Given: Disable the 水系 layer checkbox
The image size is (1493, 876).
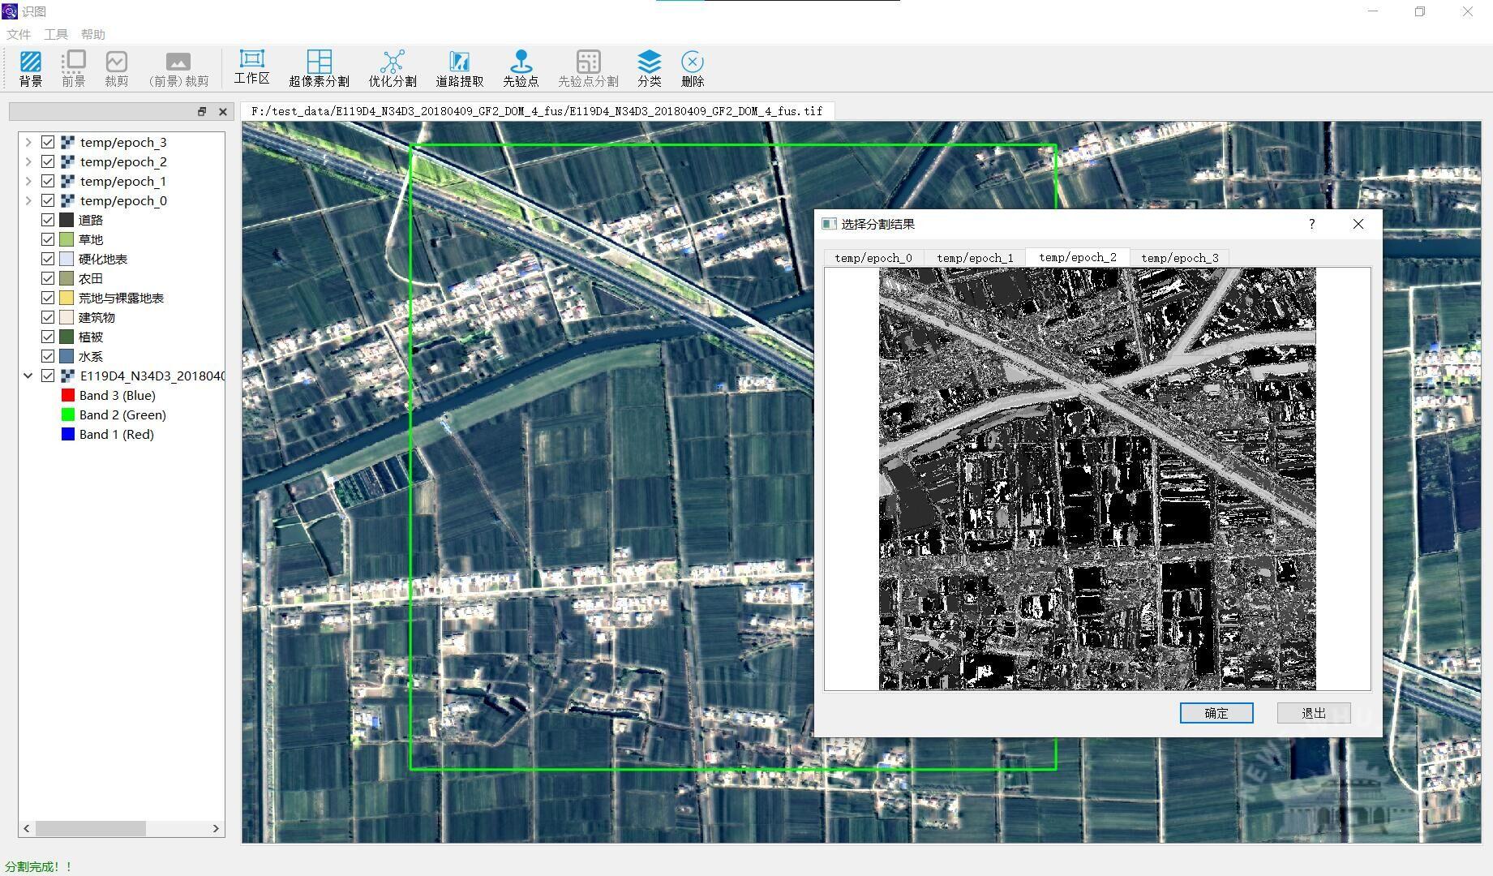Looking at the screenshot, I should coord(48,356).
